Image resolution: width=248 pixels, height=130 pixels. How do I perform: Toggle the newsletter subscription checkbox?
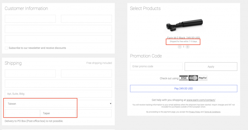click(x=6, y=48)
